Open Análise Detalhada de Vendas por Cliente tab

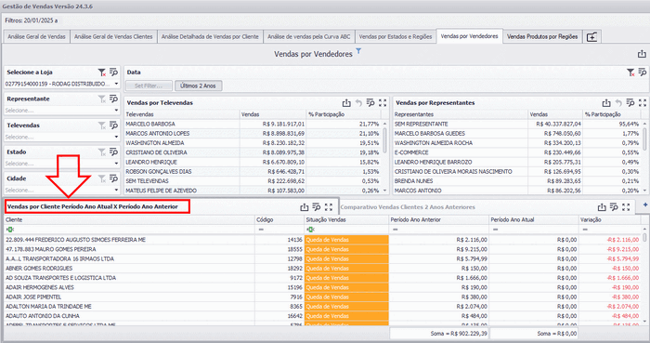tap(210, 37)
